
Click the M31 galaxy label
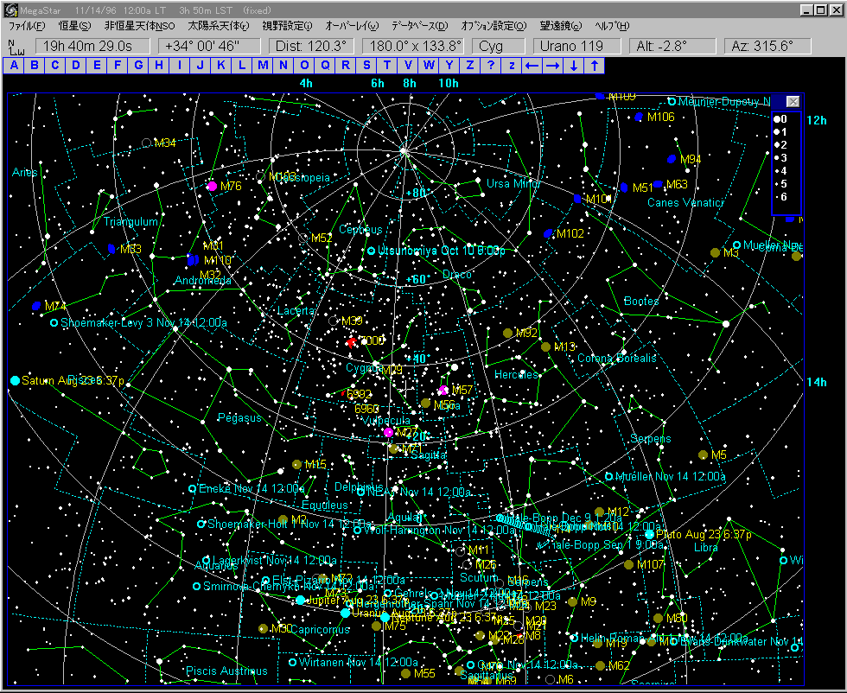point(213,245)
